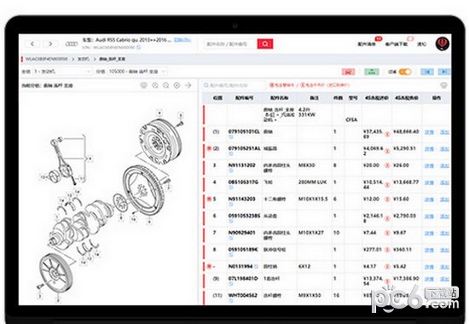Viewport: 469px width, 324px height.
Task: Open details link for part 079105101CL
Action: (x=429, y=132)
